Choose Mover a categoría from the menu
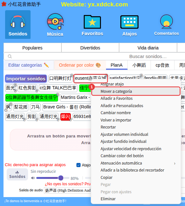 (x=136, y=91)
